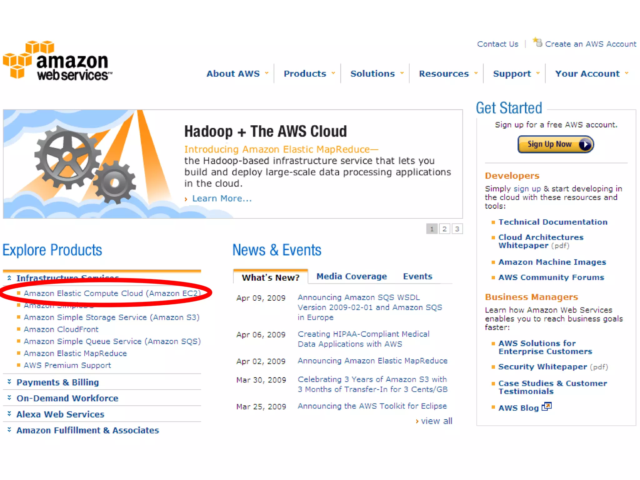Image resolution: width=640 pixels, height=480 pixels.
Task: Click Create an AWS Account link
Action: click(x=591, y=44)
